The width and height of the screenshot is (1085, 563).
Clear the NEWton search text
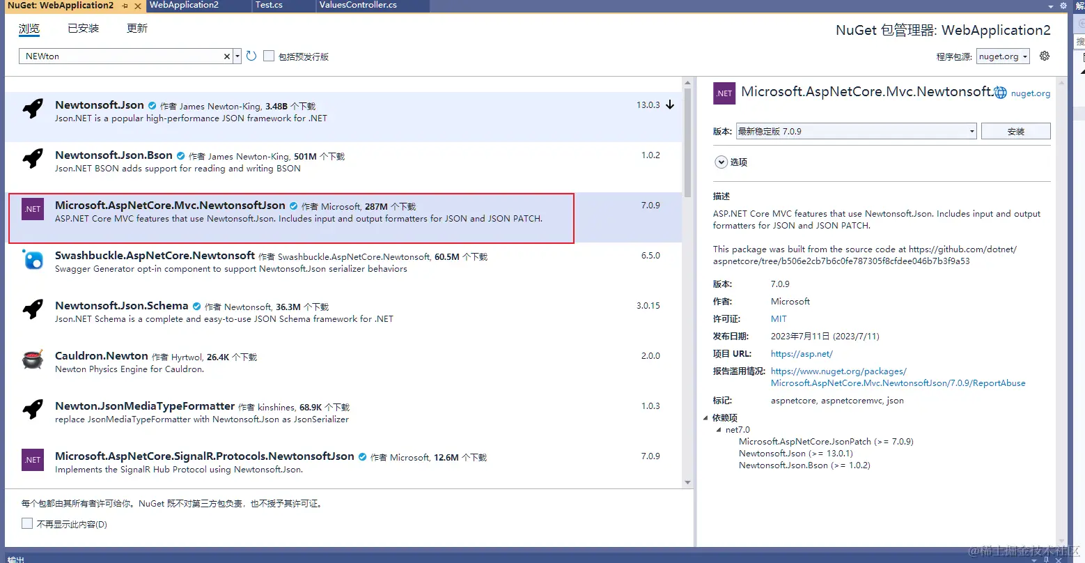(x=227, y=56)
